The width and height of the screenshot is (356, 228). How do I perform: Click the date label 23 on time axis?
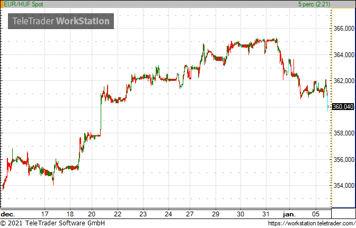(143, 214)
